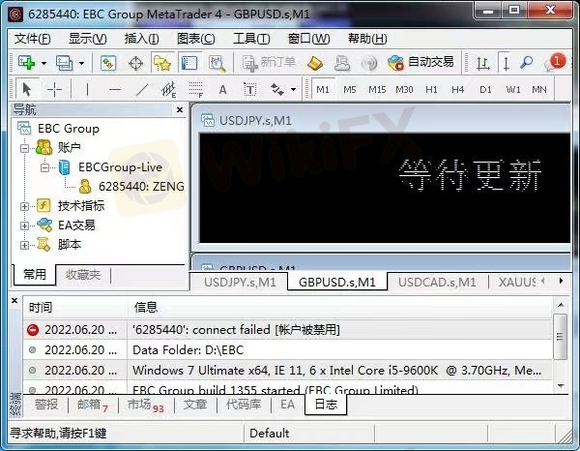Select the trendline drawing tool
Image resolution: width=580 pixels, height=451 pixels.
click(x=142, y=89)
